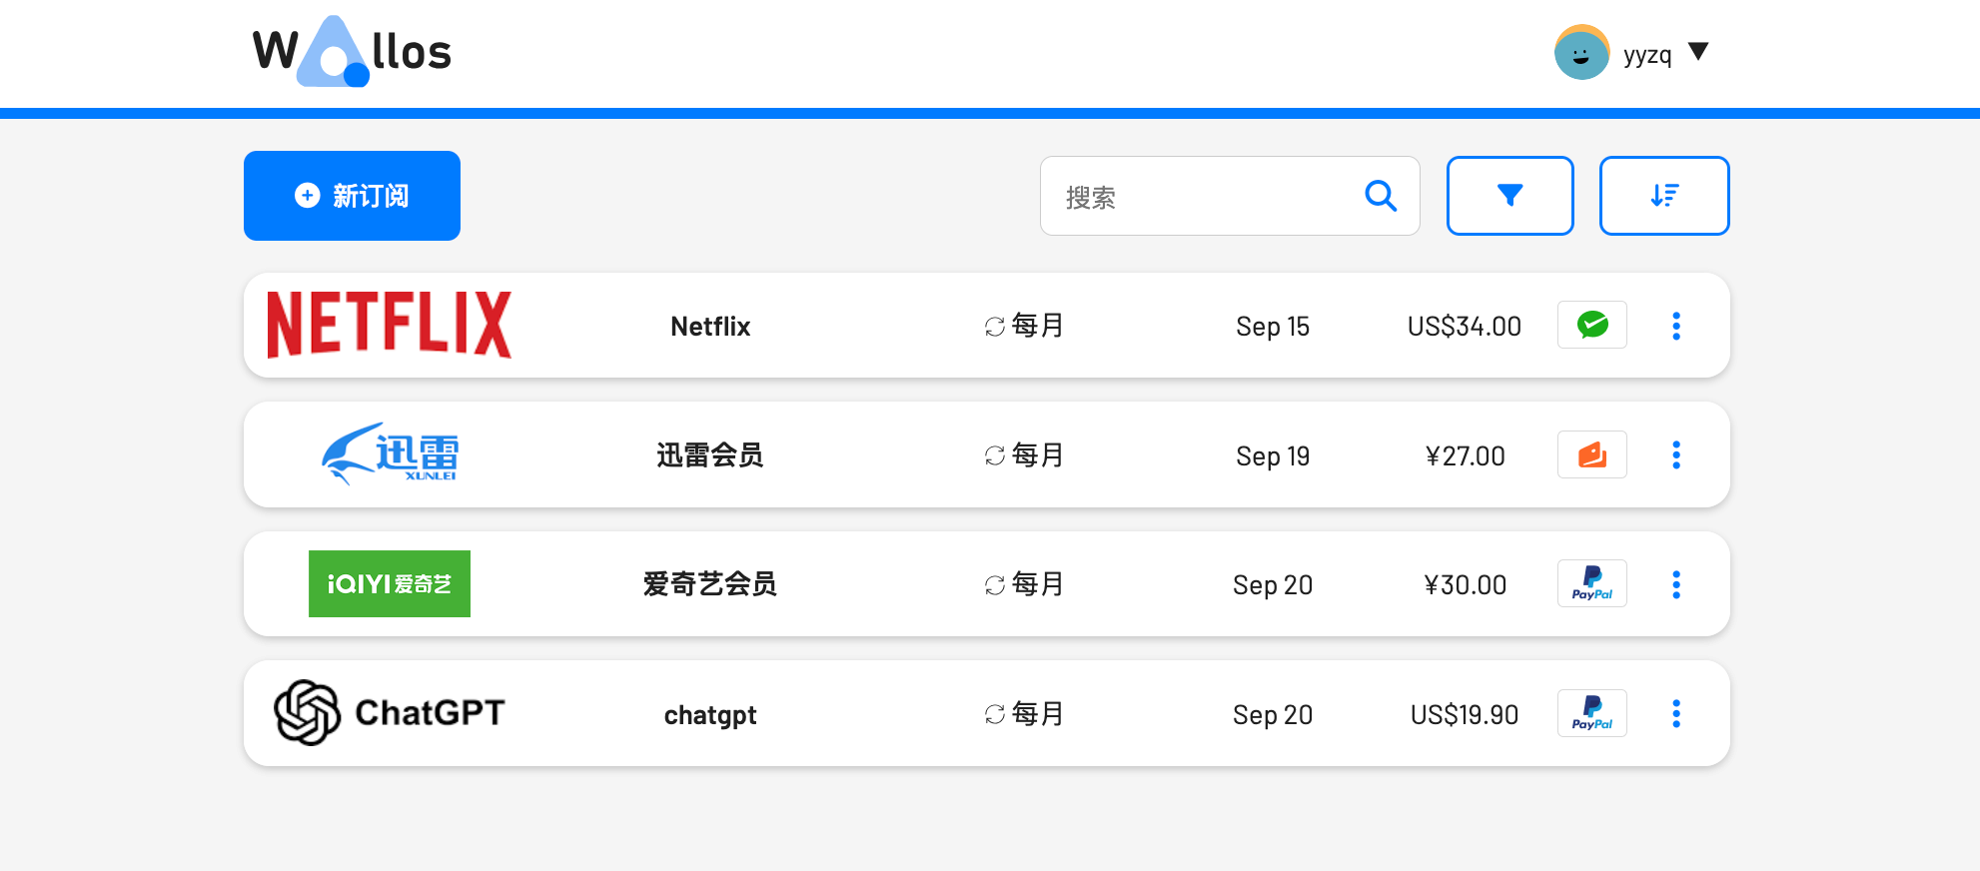Open the three-dot menu for 爱奇艺会员
The image size is (1980, 871).
(x=1676, y=584)
